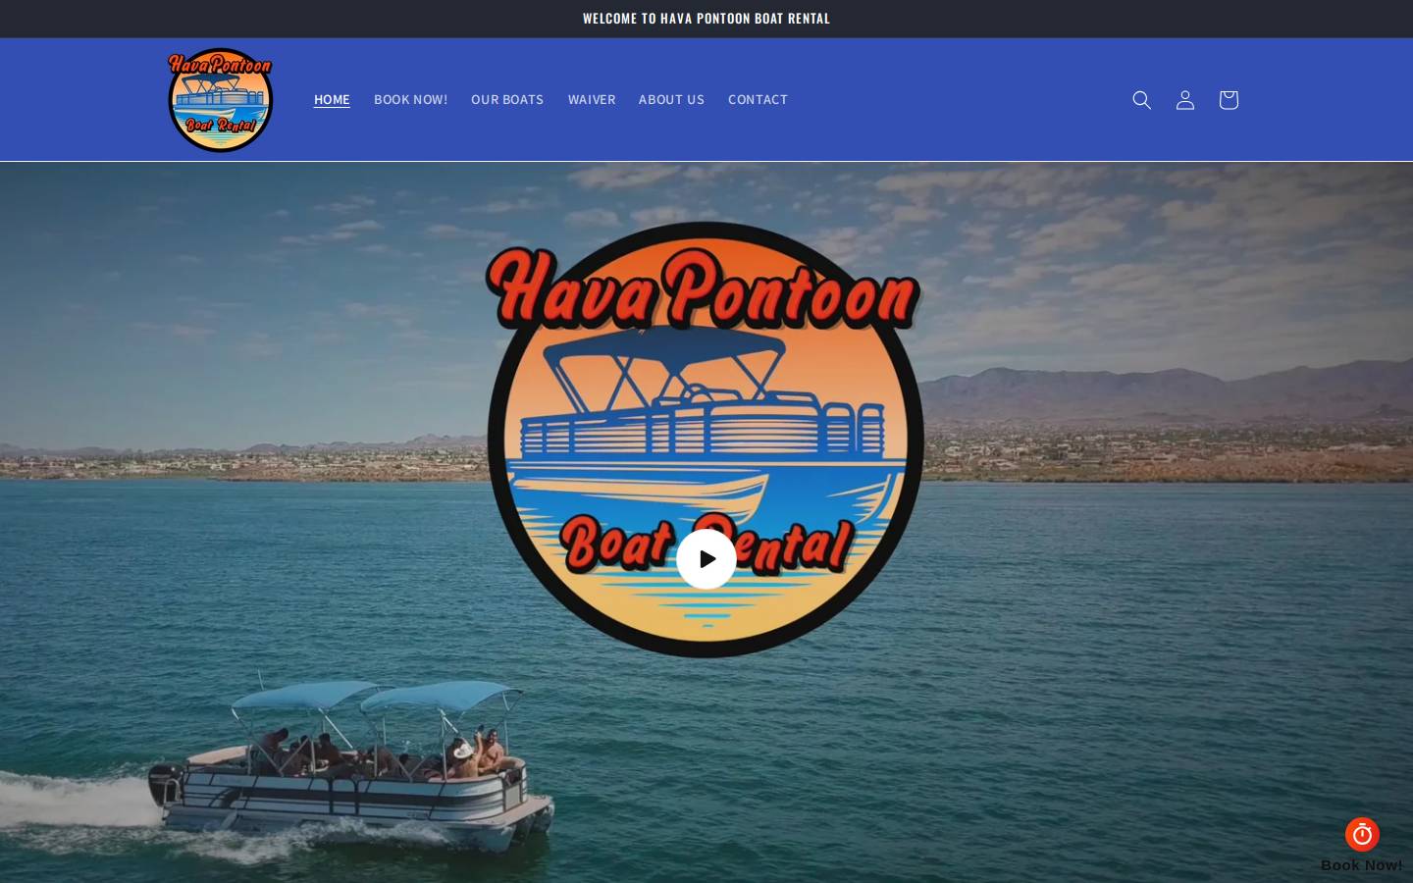The width and height of the screenshot is (1413, 883).
Task: Open the site search icon
Action: click(x=1141, y=100)
